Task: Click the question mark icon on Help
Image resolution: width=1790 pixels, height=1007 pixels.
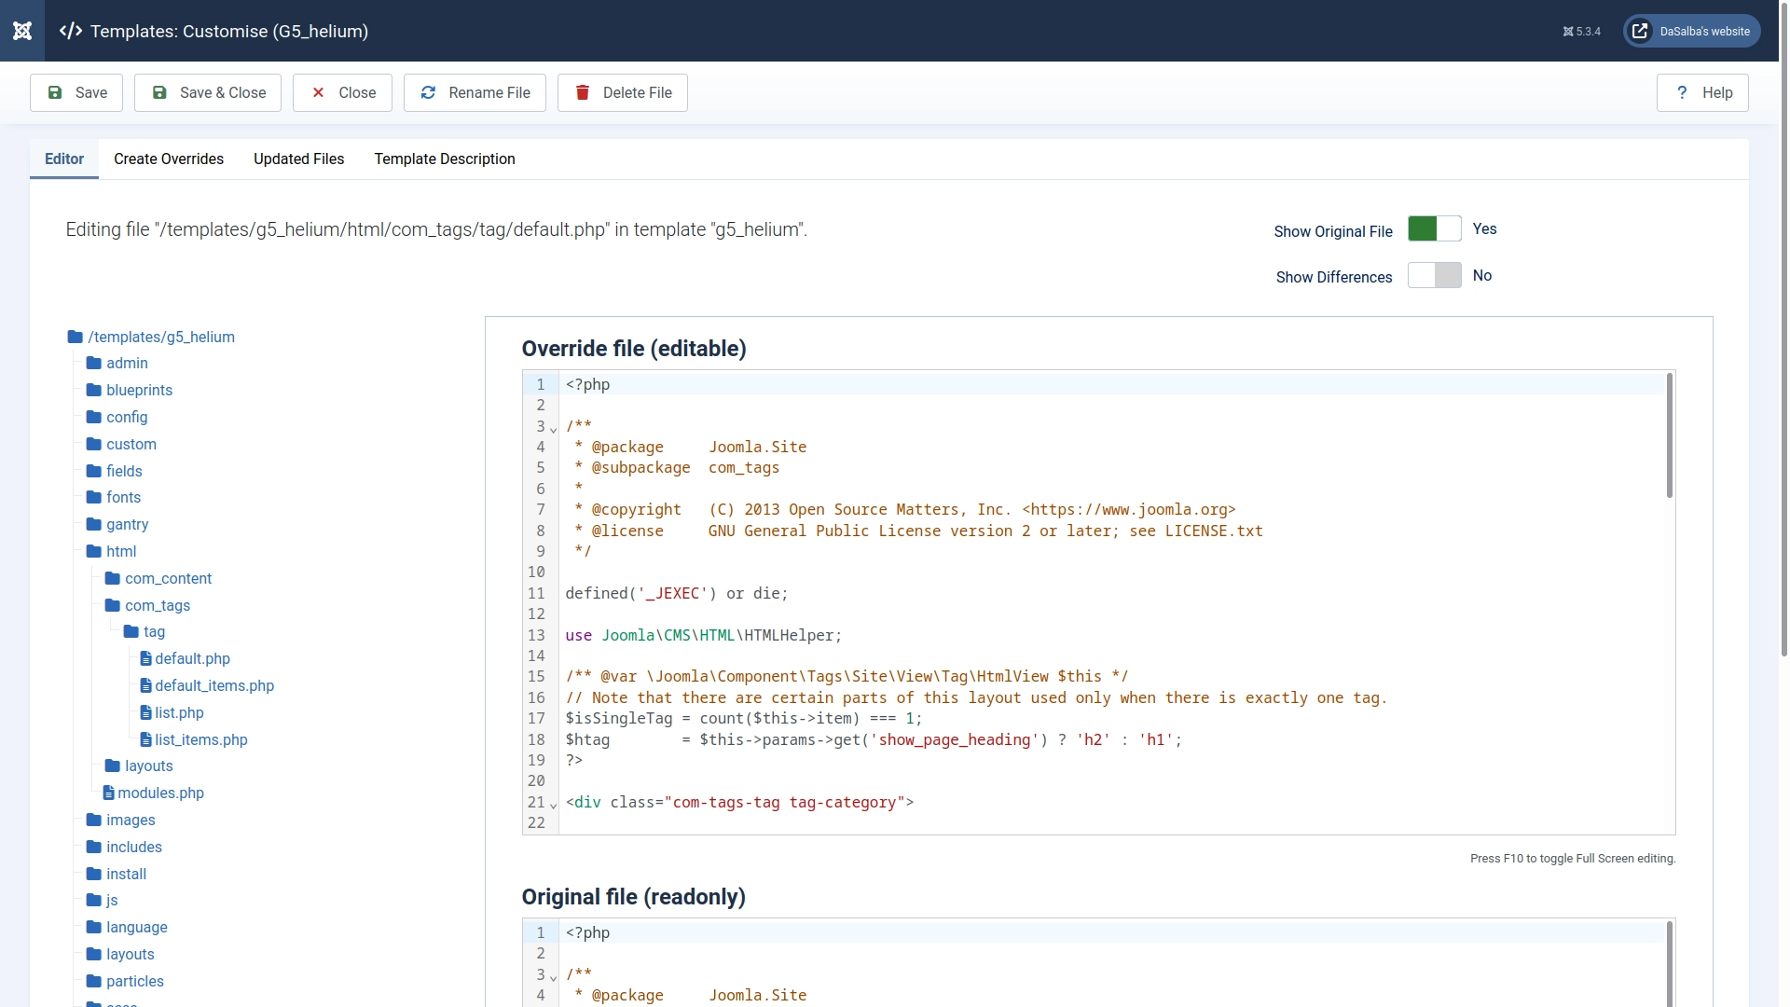Action: [x=1682, y=92]
